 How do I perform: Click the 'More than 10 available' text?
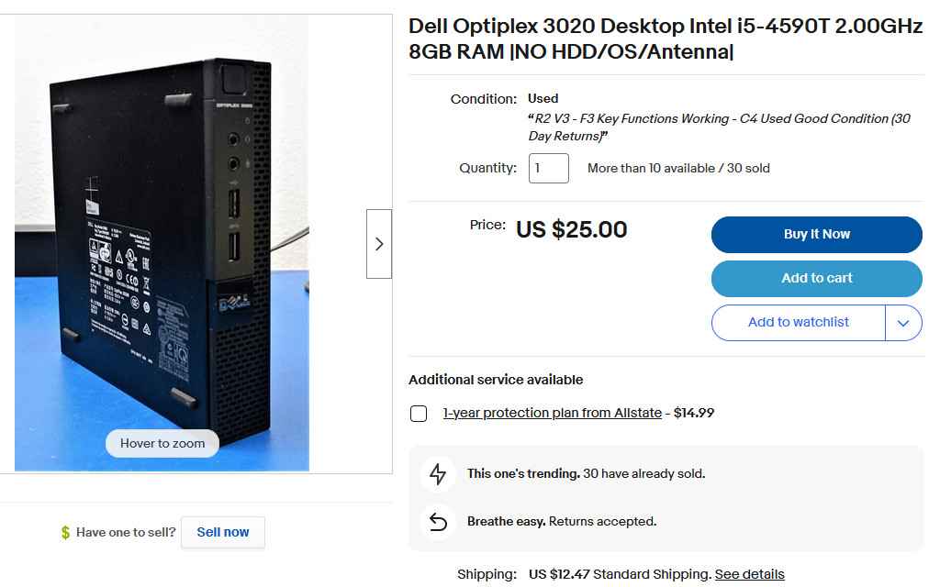tap(678, 169)
